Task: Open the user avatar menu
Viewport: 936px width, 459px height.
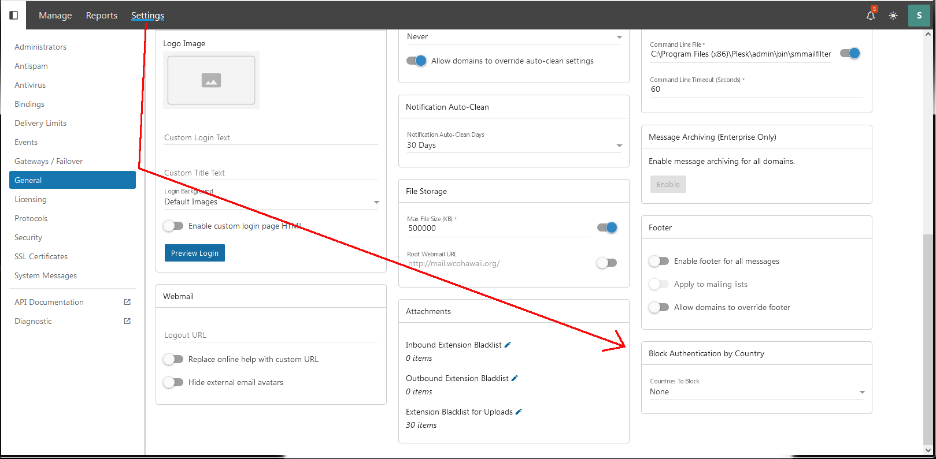Action: [919, 16]
